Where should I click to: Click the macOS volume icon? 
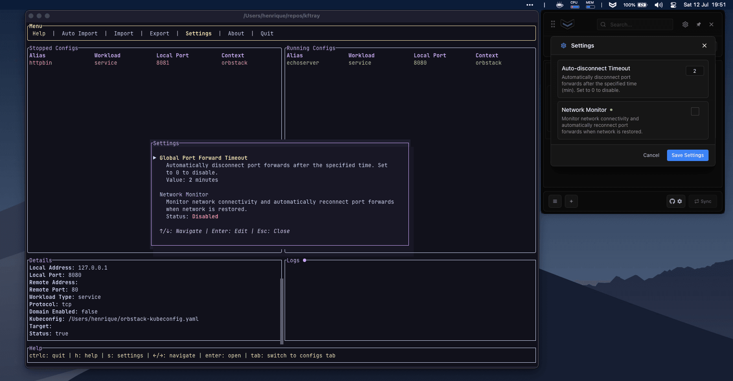659,5
